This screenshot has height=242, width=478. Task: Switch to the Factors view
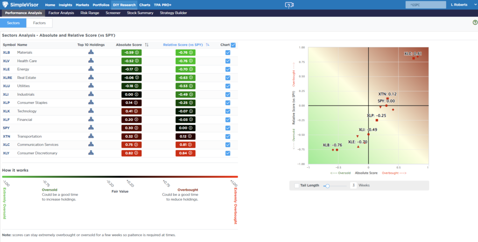click(x=39, y=23)
